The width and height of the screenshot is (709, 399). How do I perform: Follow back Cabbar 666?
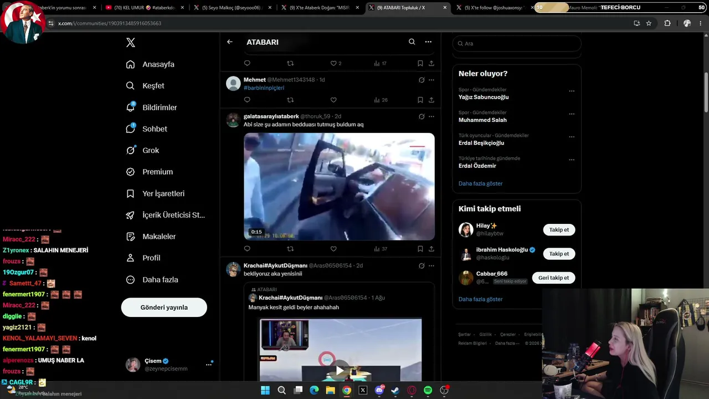553,278
